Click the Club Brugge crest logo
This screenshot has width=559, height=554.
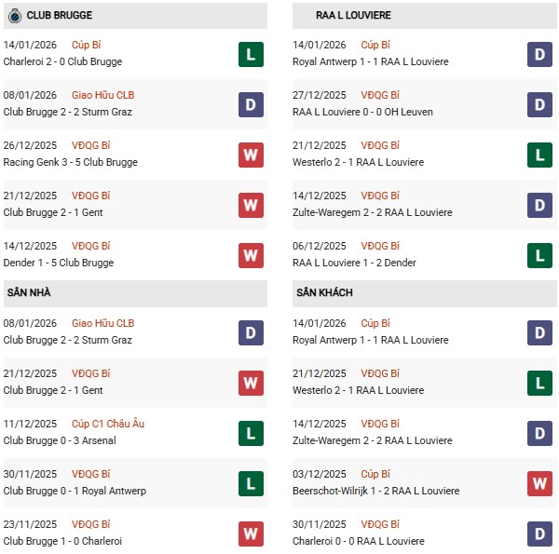click(x=14, y=16)
